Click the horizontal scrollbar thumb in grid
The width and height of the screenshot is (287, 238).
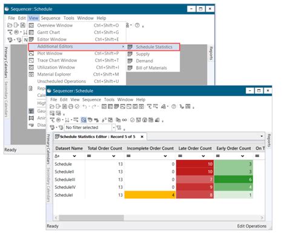point(91,217)
